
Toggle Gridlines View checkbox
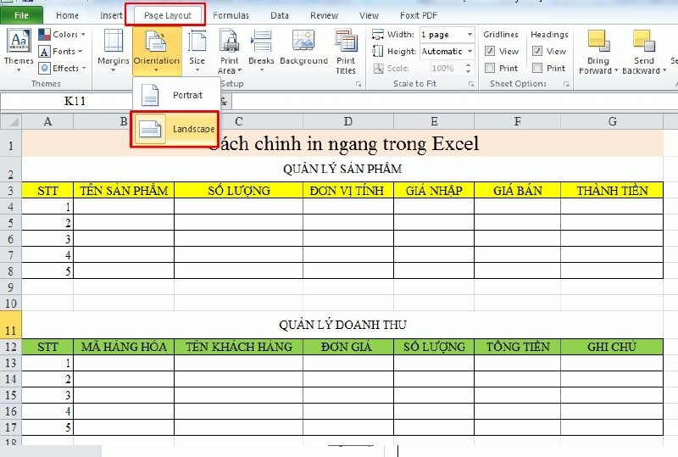tap(490, 51)
